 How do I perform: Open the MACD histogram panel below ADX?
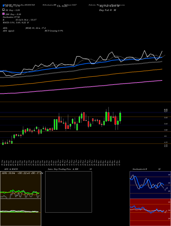(x=21, y=212)
